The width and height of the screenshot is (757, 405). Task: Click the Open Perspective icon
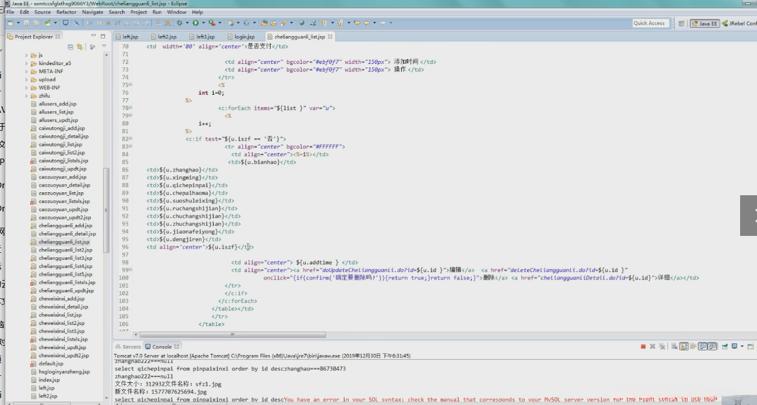pyautogui.click(x=681, y=24)
